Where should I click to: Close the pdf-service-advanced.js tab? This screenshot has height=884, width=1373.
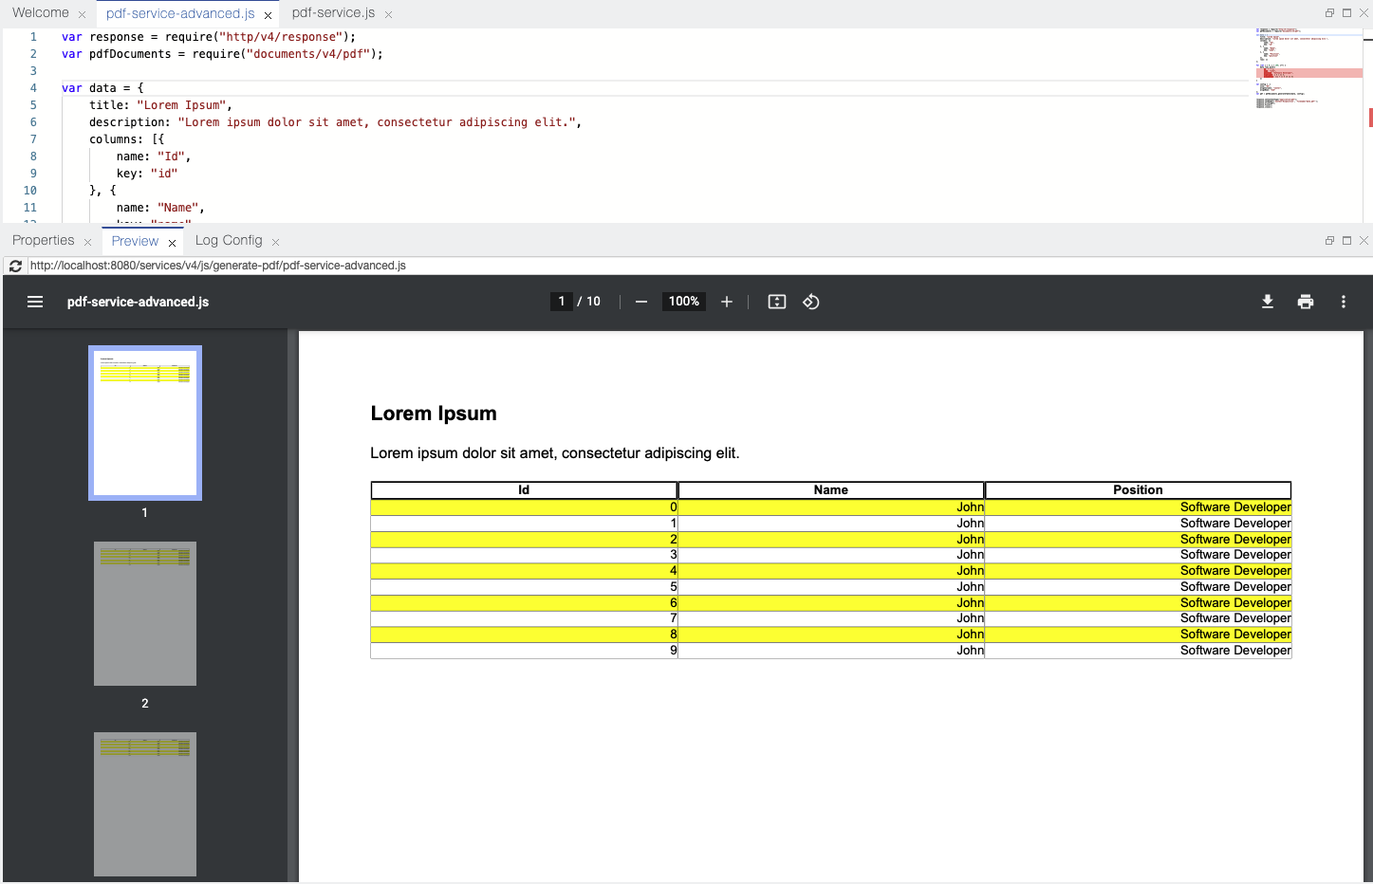point(268,15)
